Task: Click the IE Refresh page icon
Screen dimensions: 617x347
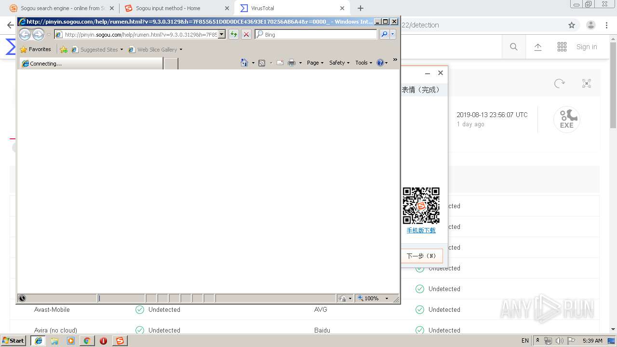Action: [x=234, y=34]
